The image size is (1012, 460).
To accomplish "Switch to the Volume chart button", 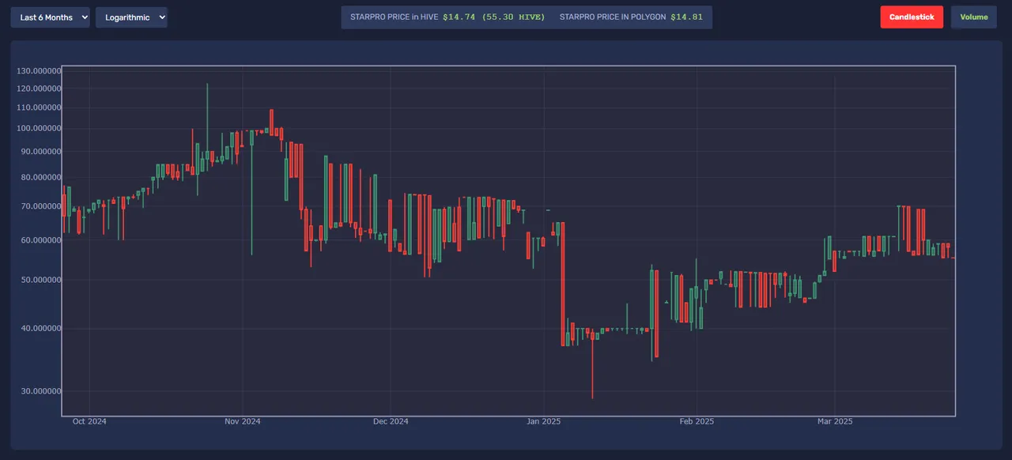I will [974, 17].
